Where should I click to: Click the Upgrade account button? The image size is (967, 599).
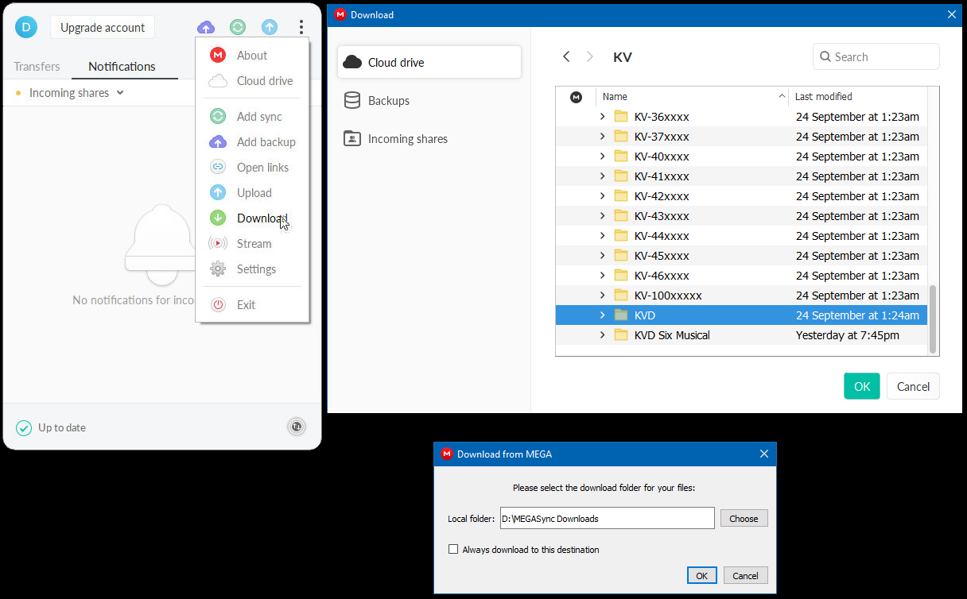tap(103, 27)
